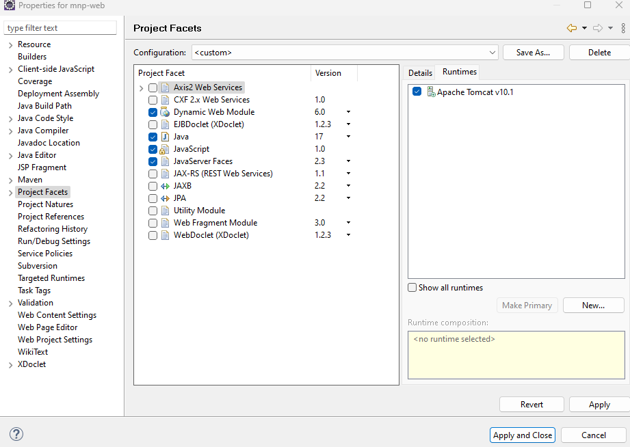Click the WebDoclet facet document icon
The image size is (630, 447).
(165, 235)
